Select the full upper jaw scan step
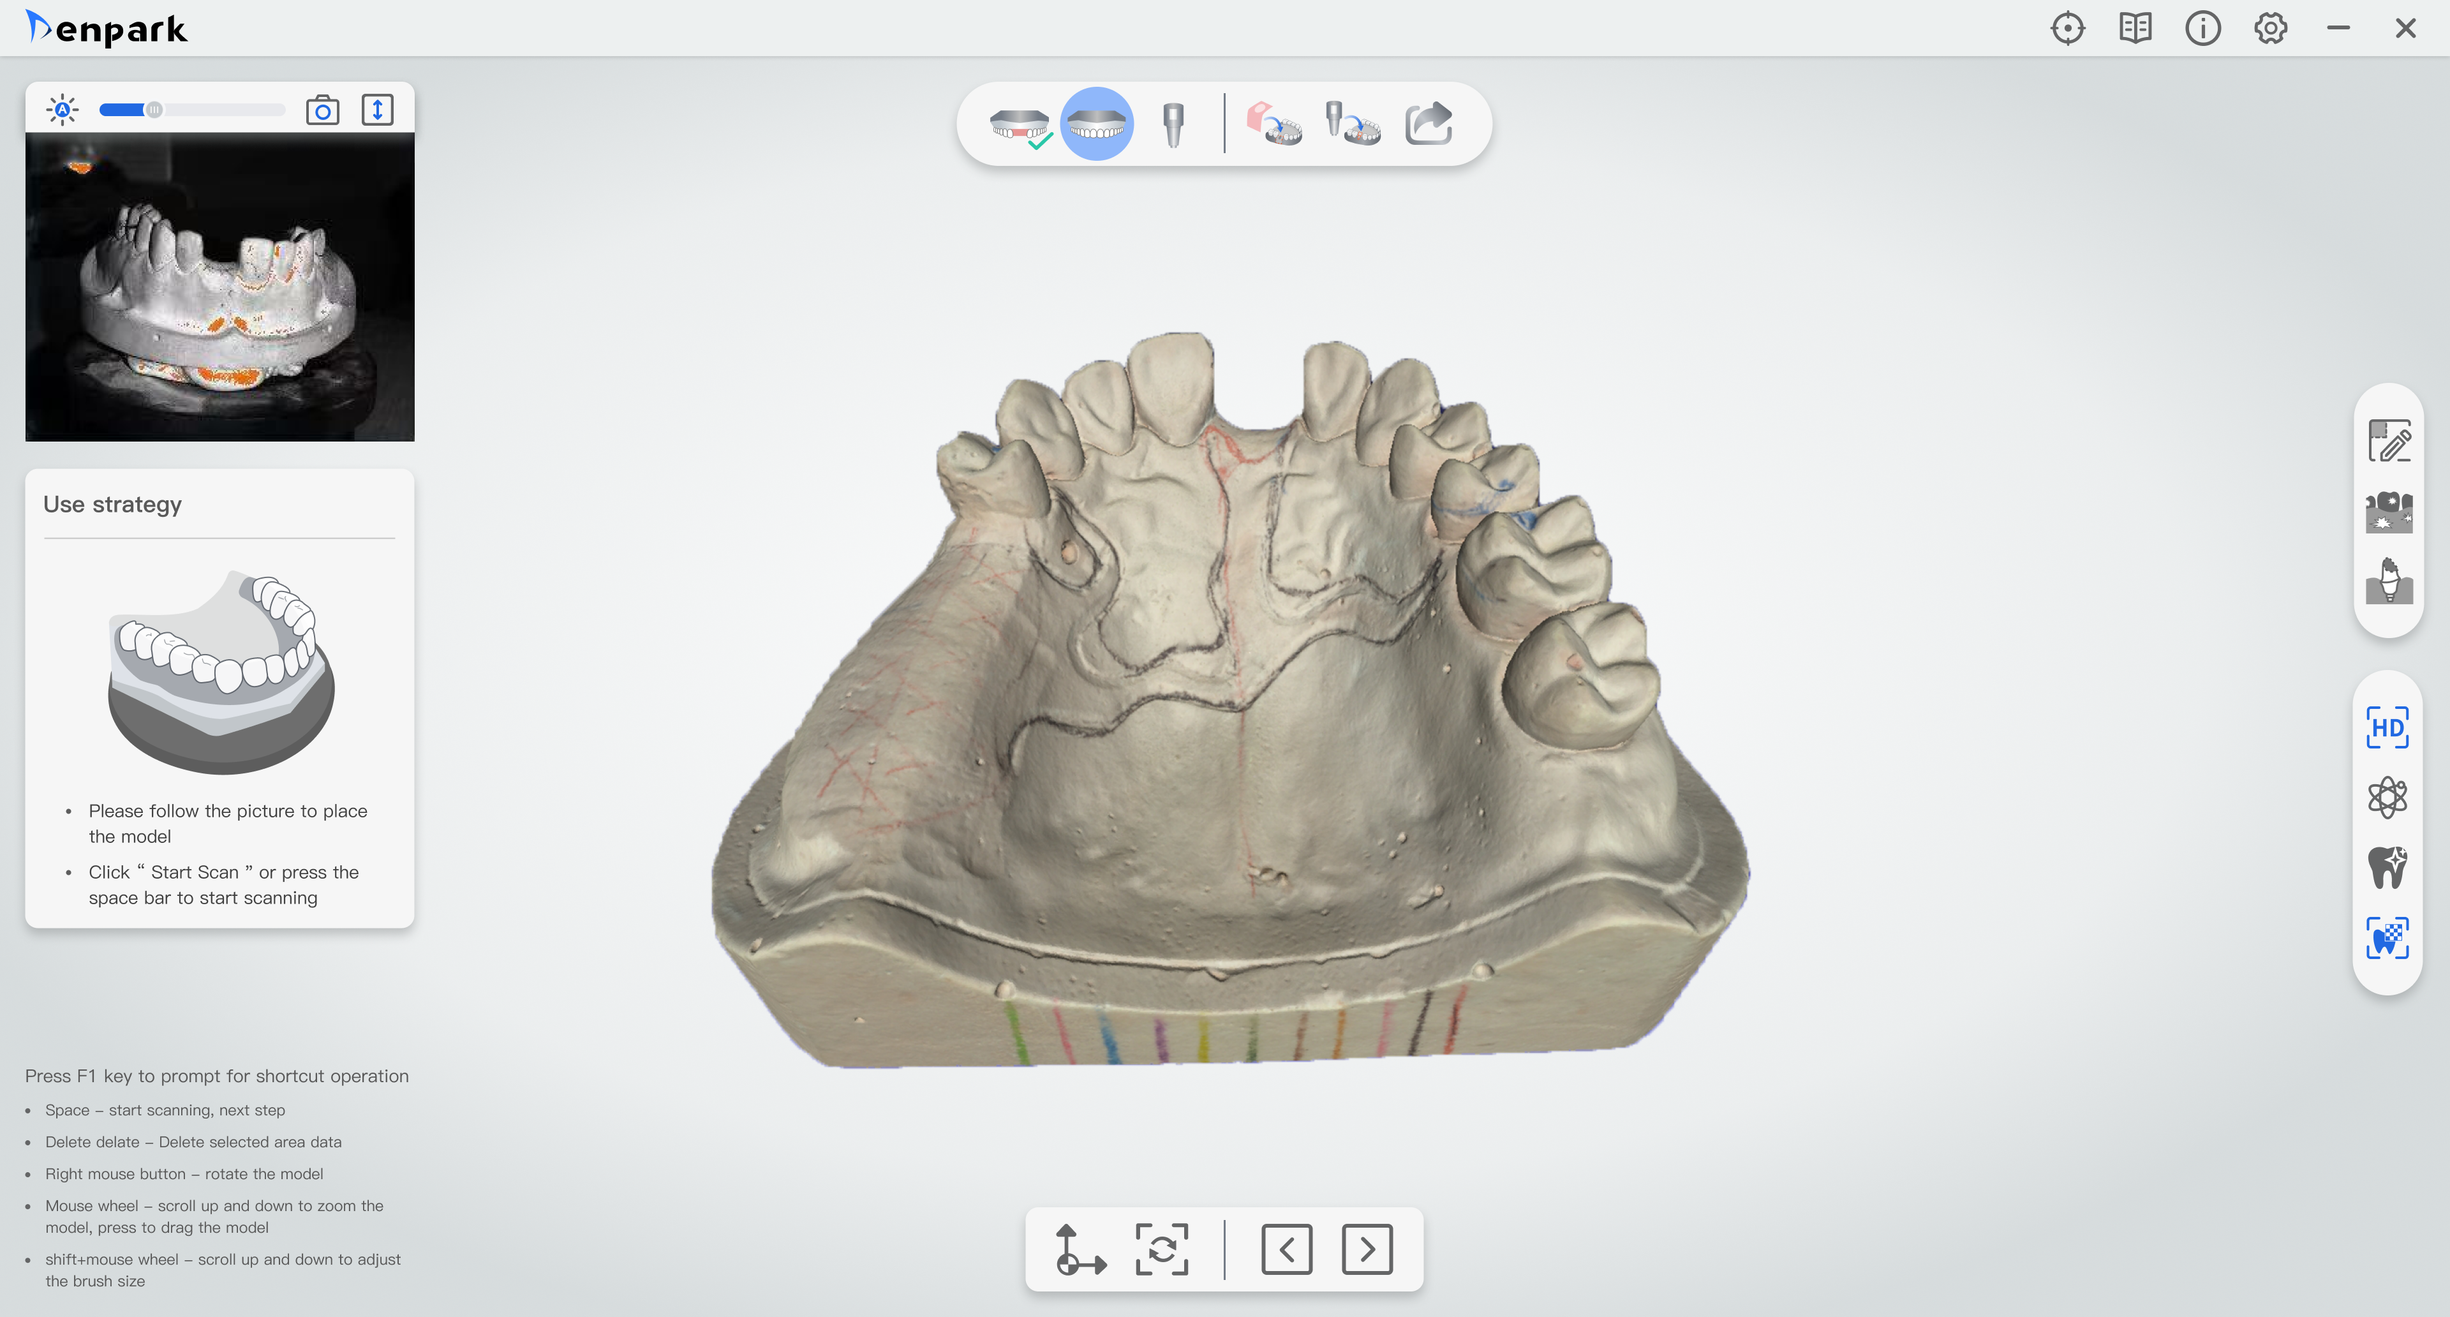This screenshot has height=1317, width=2450. 1097,124
